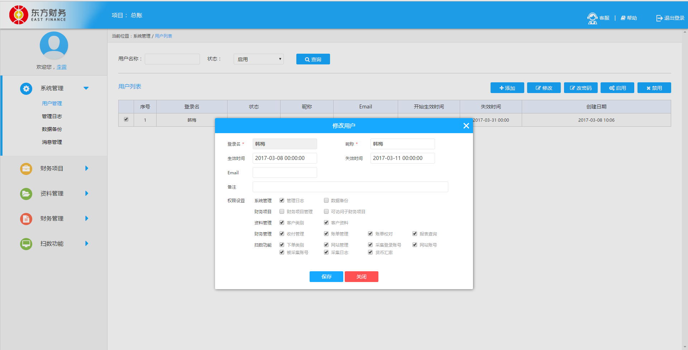Toggle the 账单管理 permission checkbox
The height and width of the screenshot is (350, 688).
click(x=326, y=234)
